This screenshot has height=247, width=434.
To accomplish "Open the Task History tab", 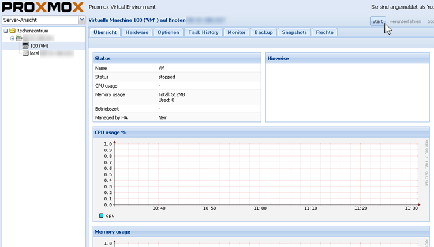I will pos(203,32).
